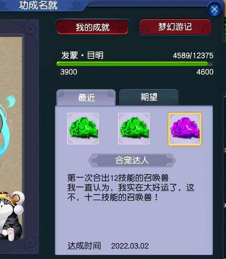This screenshot has width=226, height=259.
Task: Click the cat mascot character
Action: [x=10, y=216]
